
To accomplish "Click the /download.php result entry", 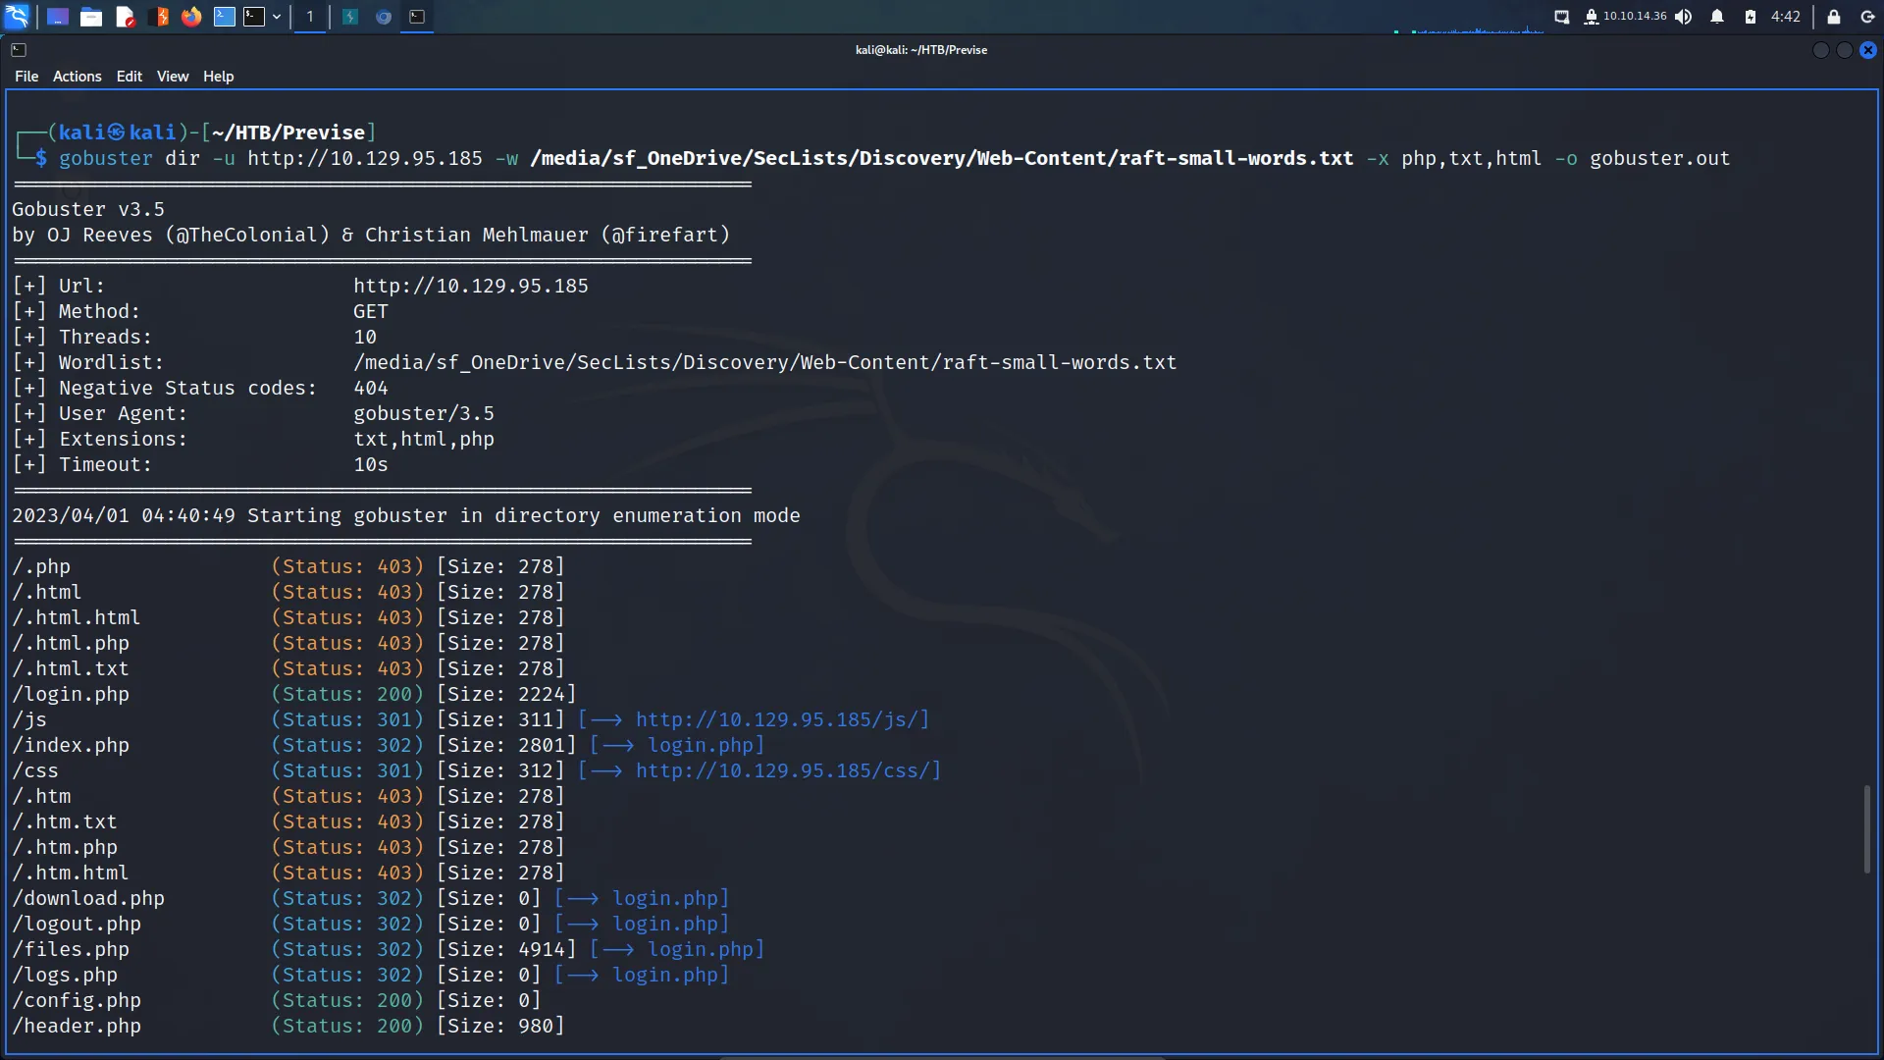I will pos(88,898).
